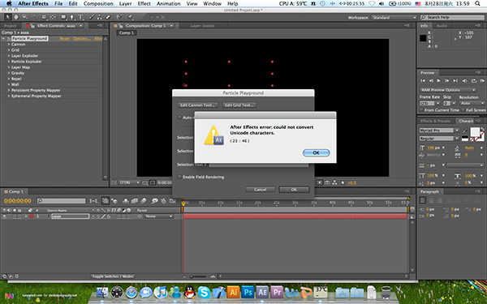Open the Graph Editor in timeline

tap(173, 201)
